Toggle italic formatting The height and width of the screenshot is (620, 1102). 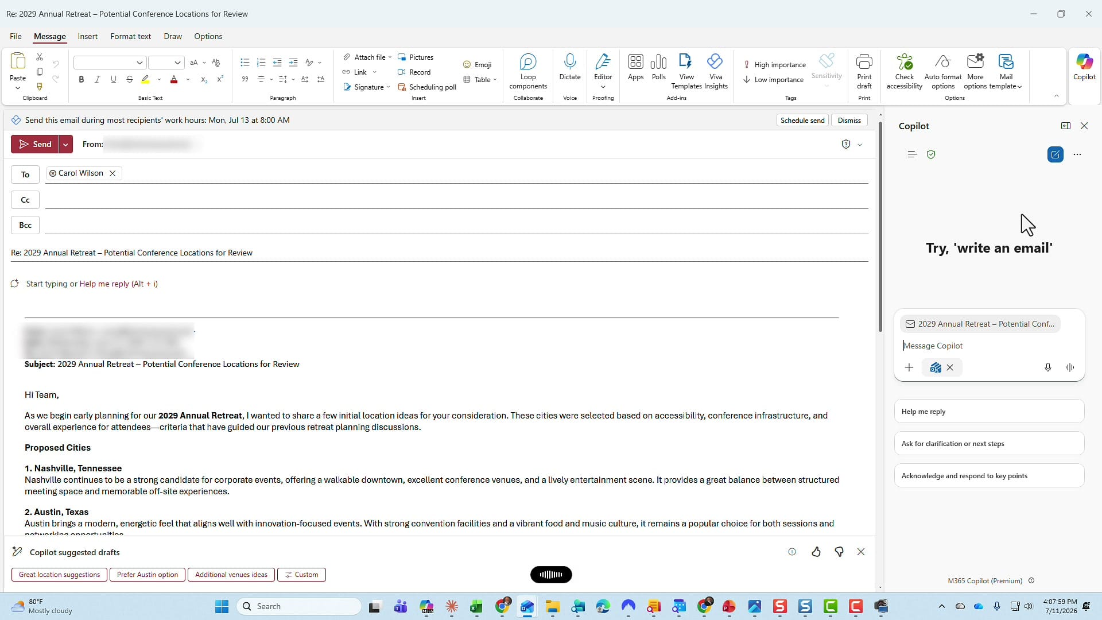tap(98, 80)
